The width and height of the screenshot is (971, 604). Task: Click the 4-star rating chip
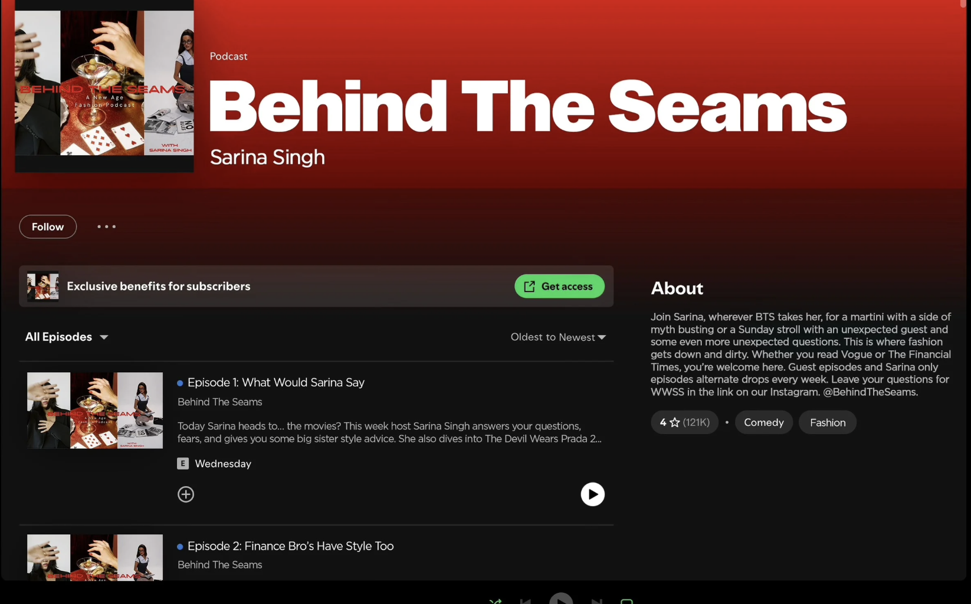[684, 422]
